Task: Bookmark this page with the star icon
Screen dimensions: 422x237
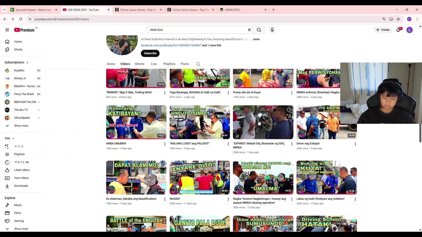Action: click(x=398, y=19)
